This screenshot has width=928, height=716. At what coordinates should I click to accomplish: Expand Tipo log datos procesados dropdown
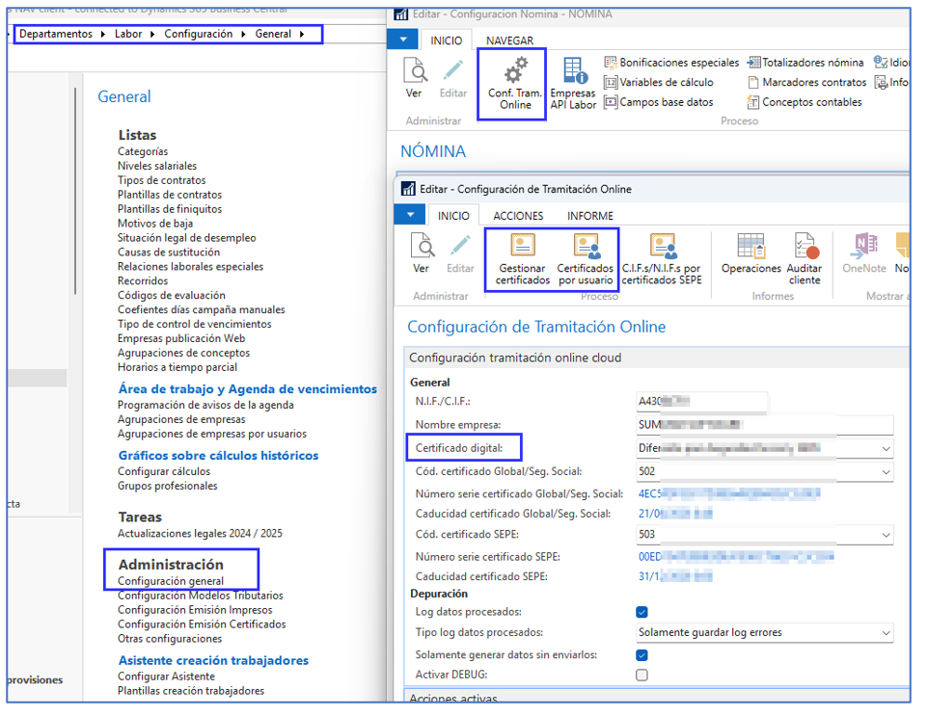(x=886, y=633)
